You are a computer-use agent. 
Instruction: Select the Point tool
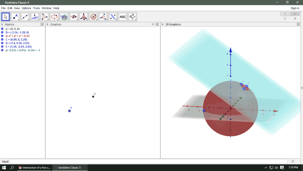15,17
